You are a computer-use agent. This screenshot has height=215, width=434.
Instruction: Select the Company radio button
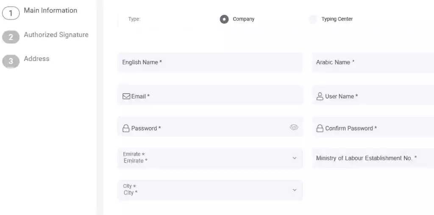tap(224, 19)
